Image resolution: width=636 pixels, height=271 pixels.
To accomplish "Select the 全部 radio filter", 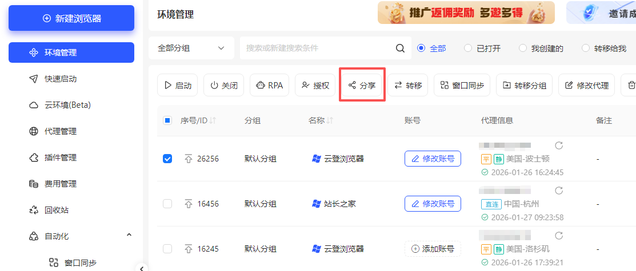I will coord(431,48).
